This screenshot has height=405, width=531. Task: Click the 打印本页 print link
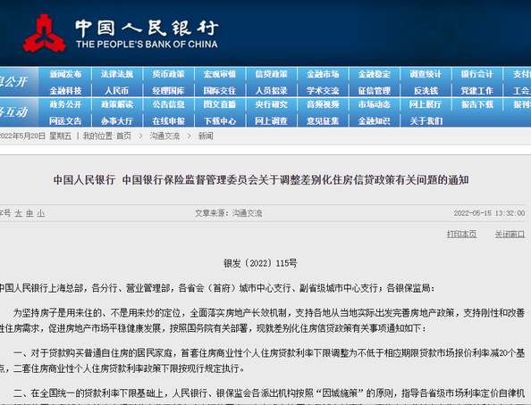(461, 234)
